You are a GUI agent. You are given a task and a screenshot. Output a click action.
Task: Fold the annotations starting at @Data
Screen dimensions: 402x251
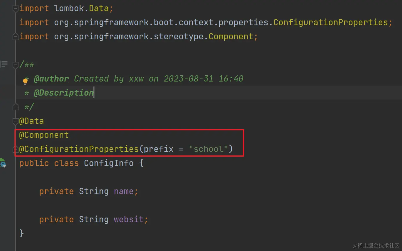16,121
